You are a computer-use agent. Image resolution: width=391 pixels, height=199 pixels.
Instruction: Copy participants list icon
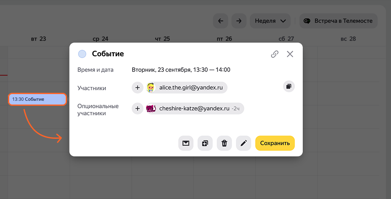click(x=289, y=87)
